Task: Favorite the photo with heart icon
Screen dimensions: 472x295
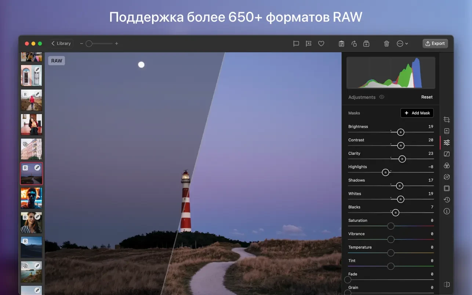Action: point(321,44)
